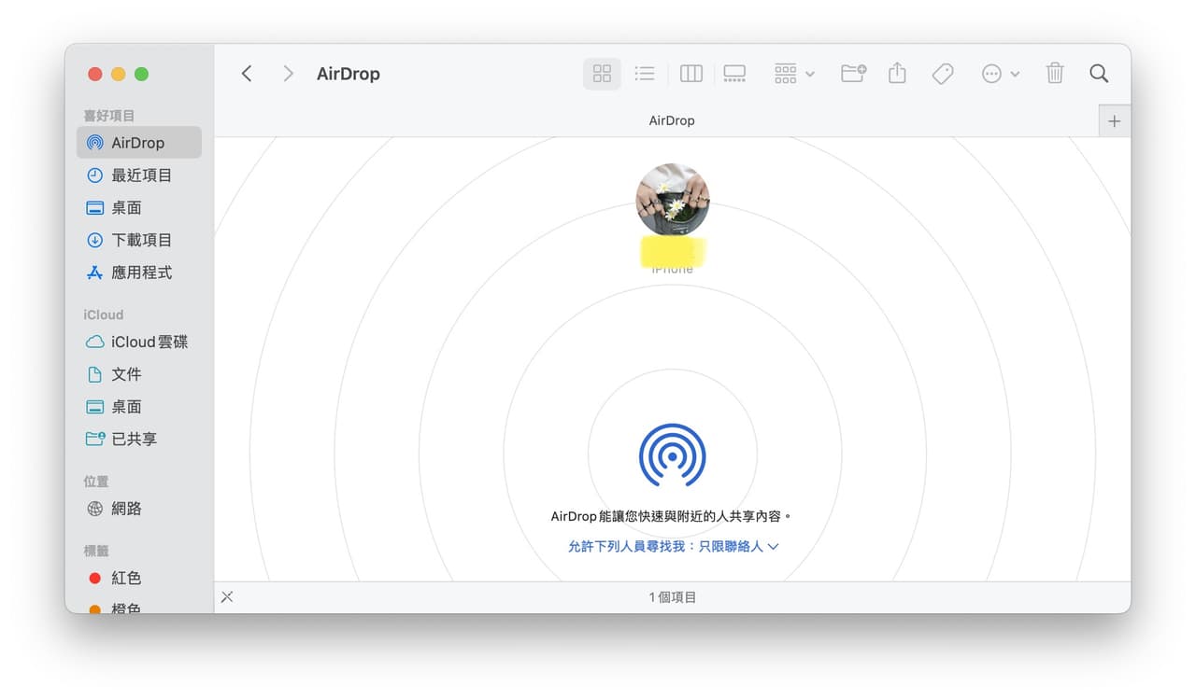Image resolution: width=1196 pixels, height=699 pixels.
Task: Select the AirDrop tab above the view
Action: [672, 119]
